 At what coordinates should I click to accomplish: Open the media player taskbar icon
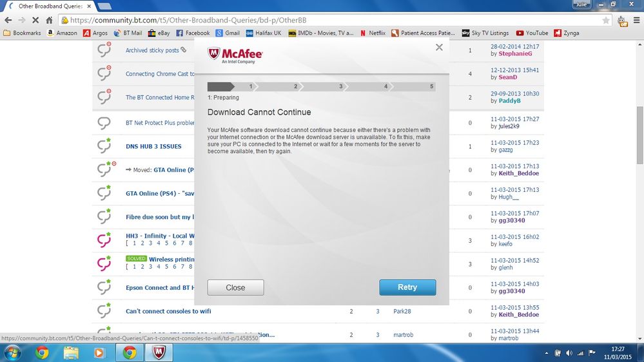point(99,352)
